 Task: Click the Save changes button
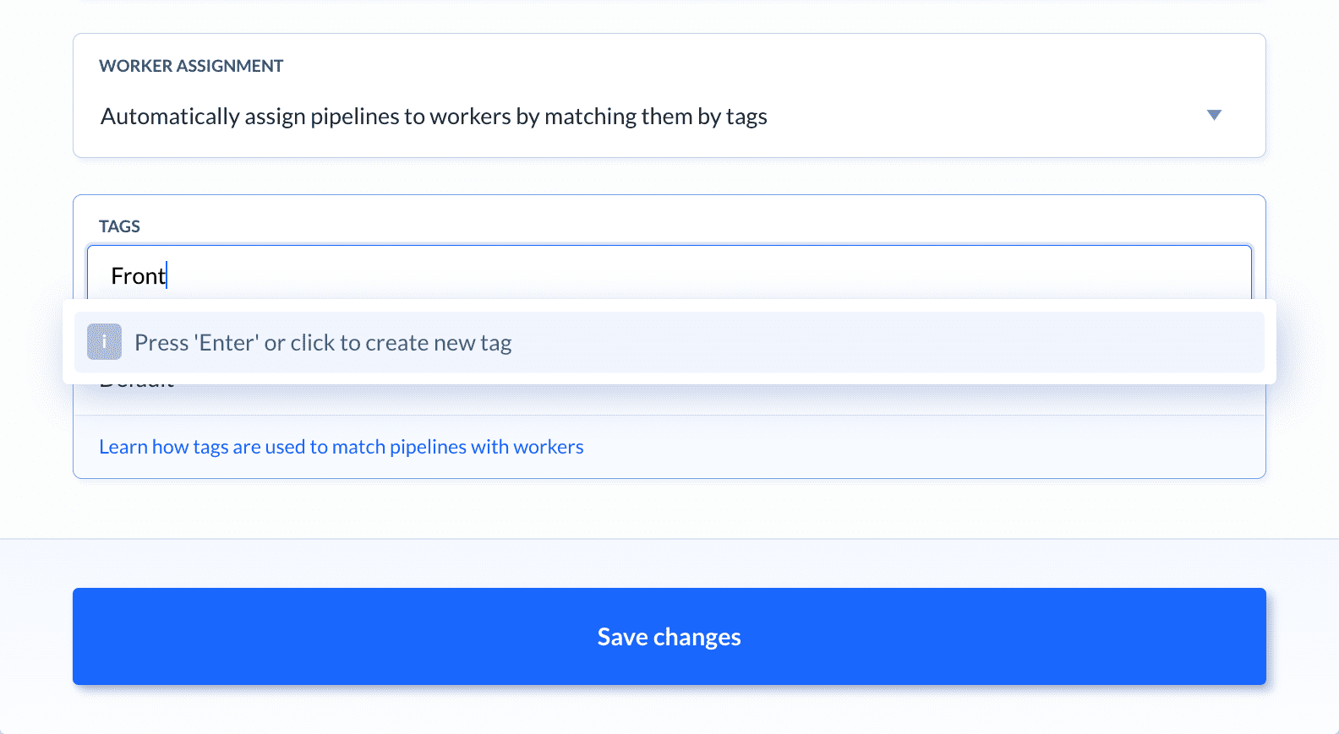point(669,636)
